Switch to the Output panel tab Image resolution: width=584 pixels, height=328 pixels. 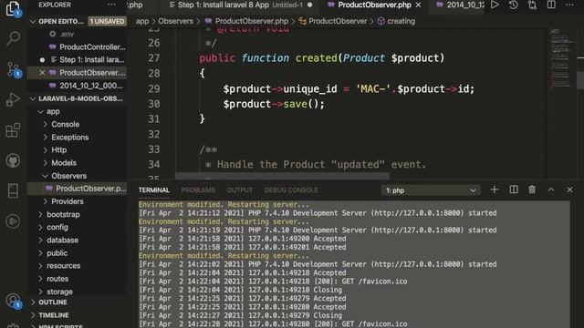tap(239, 190)
